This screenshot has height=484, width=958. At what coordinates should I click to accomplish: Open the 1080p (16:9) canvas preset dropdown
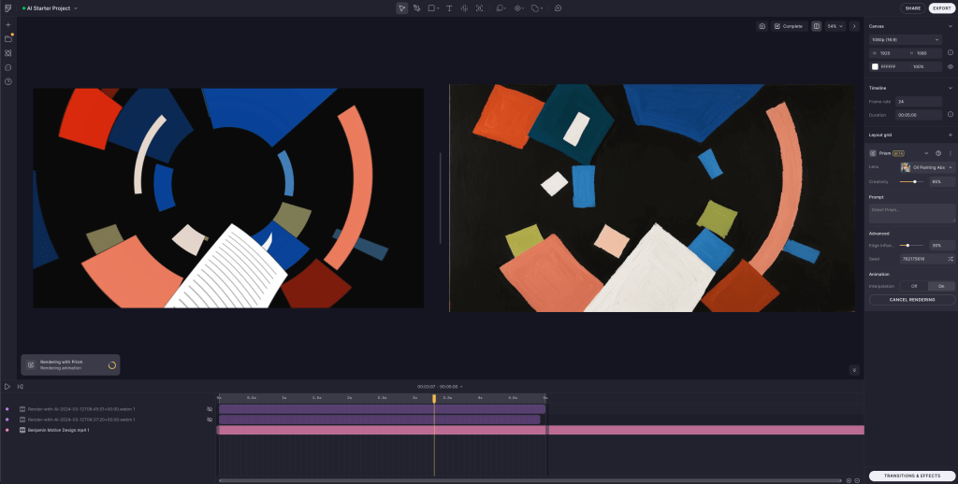905,39
